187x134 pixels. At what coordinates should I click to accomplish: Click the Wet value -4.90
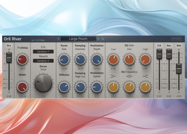[178, 96]
